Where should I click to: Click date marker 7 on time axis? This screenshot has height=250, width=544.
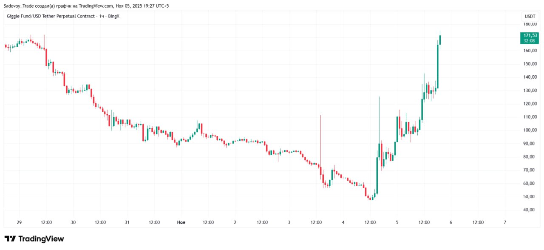click(x=505, y=222)
